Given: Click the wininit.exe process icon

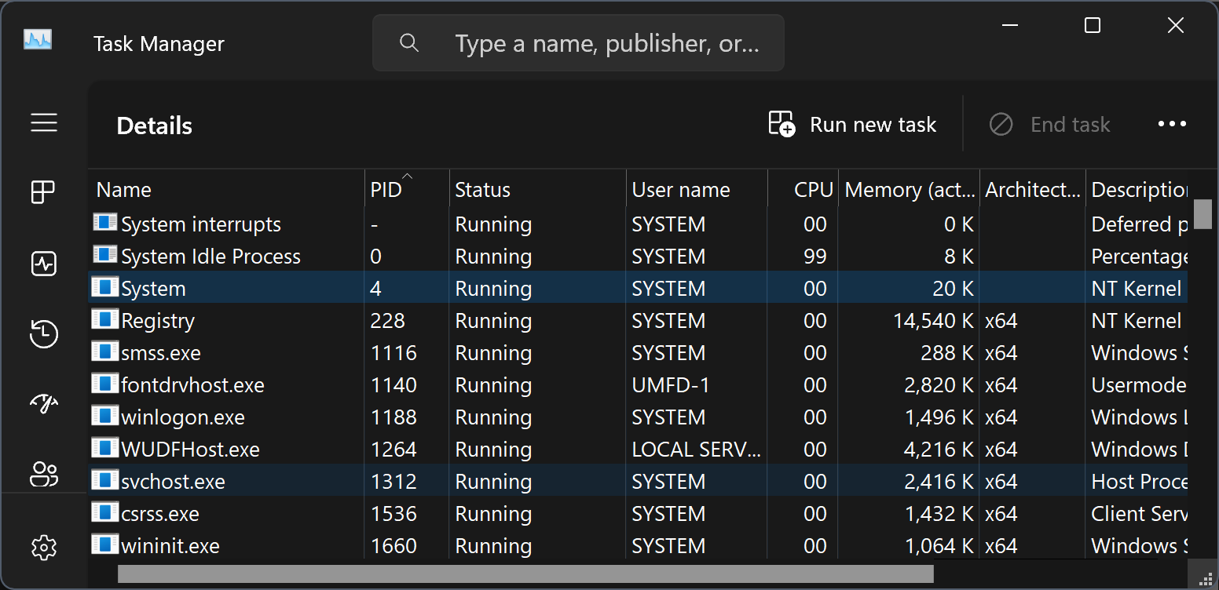Looking at the screenshot, I should pyautogui.click(x=104, y=544).
